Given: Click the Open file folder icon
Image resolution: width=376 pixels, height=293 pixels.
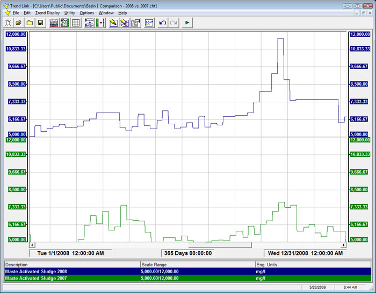Looking at the screenshot, I should (18, 23).
